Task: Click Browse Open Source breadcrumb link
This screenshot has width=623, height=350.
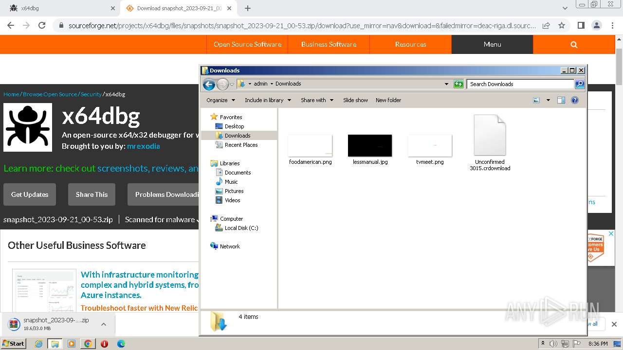Action: (x=50, y=94)
